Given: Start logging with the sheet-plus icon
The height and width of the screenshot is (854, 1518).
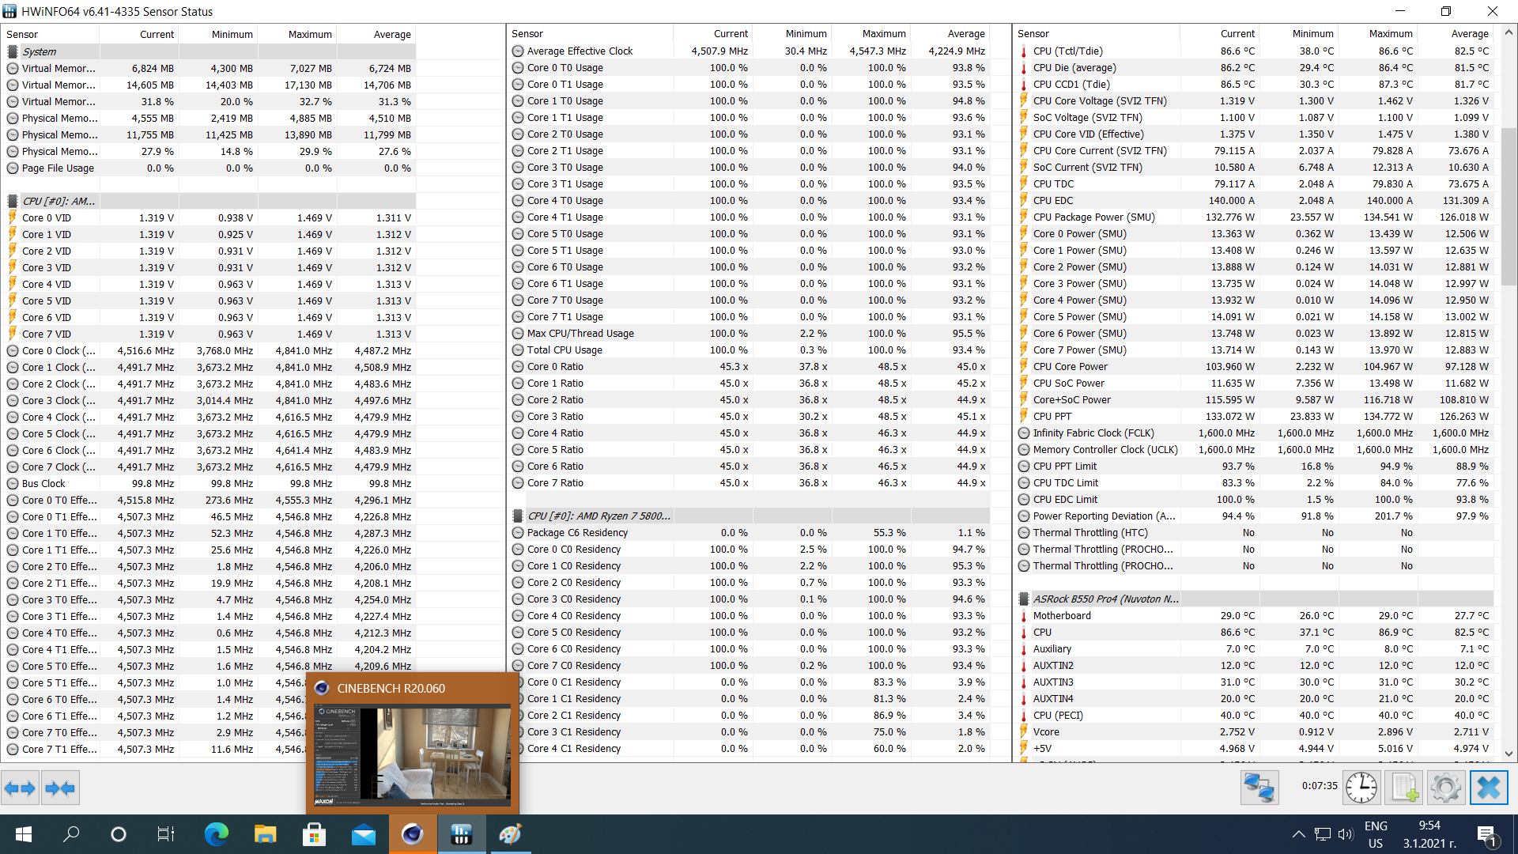Looking at the screenshot, I should coord(1404,788).
